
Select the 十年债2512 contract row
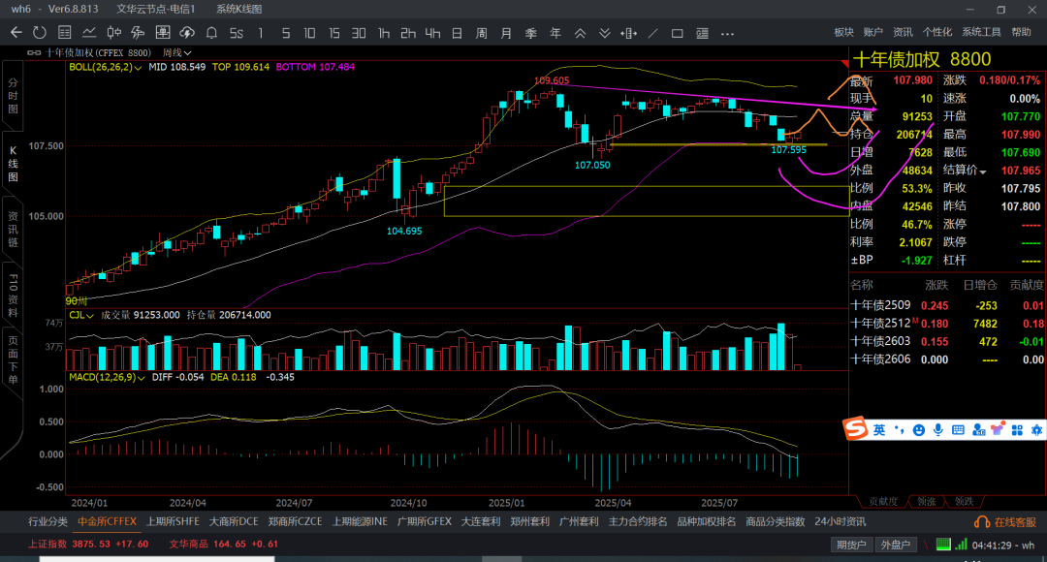947,323
